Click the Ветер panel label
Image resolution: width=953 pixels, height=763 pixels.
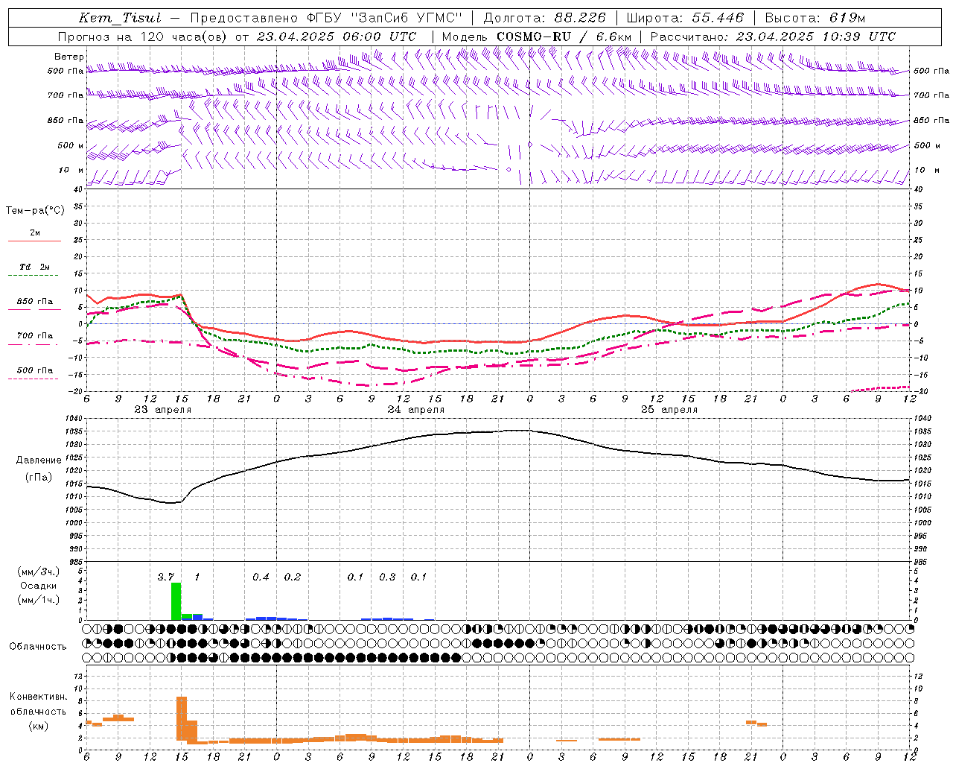pyautogui.click(x=69, y=57)
